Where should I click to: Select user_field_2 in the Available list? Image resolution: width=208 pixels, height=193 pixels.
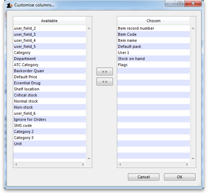(25, 28)
